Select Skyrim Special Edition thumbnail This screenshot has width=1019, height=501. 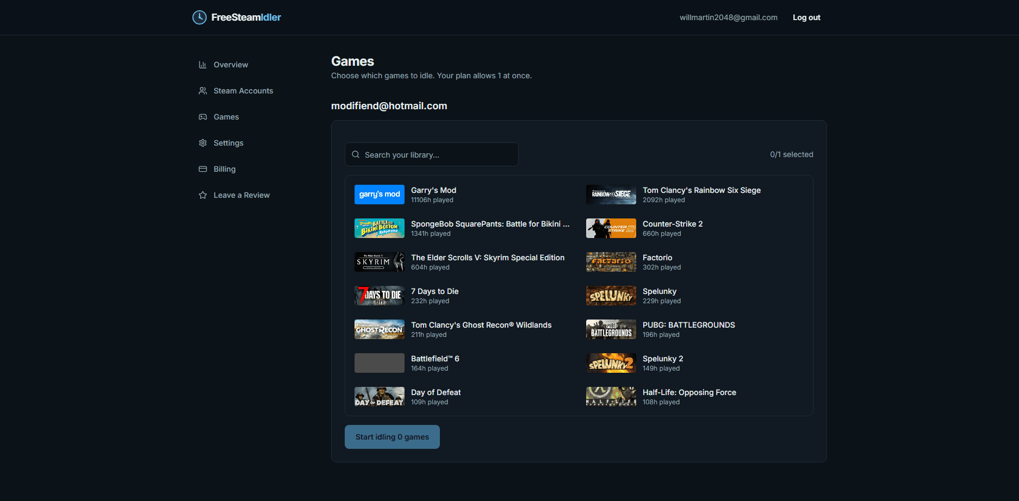click(380, 262)
